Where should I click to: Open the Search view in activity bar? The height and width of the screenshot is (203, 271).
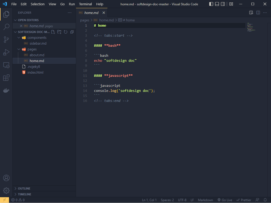(6, 27)
